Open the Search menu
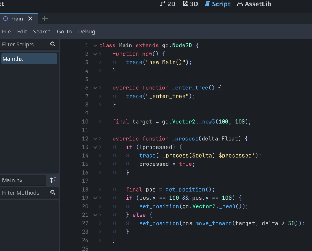The height and width of the screenshot is (251, 312). coord(42,32)
